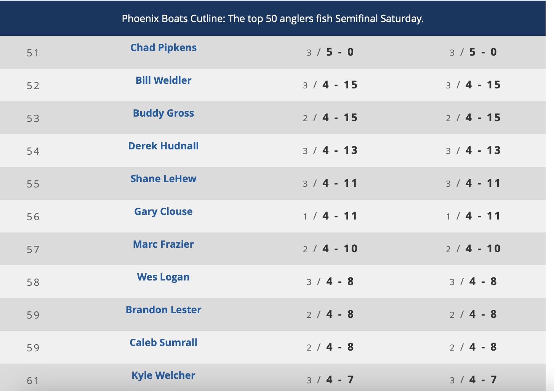This screenshot has height=391, width=554.
Task: Select the Kyle Welcher name link
Action: pyautogui.click(x=163, y=375)
